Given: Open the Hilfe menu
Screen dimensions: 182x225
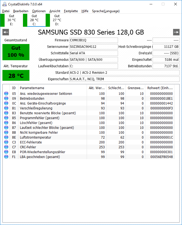Looking at the screenshot, I should point(85,11).
